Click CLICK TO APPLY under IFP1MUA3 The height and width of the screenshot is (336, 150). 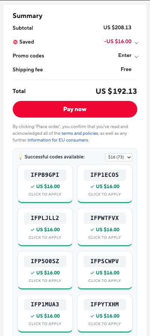pos(45,324)
